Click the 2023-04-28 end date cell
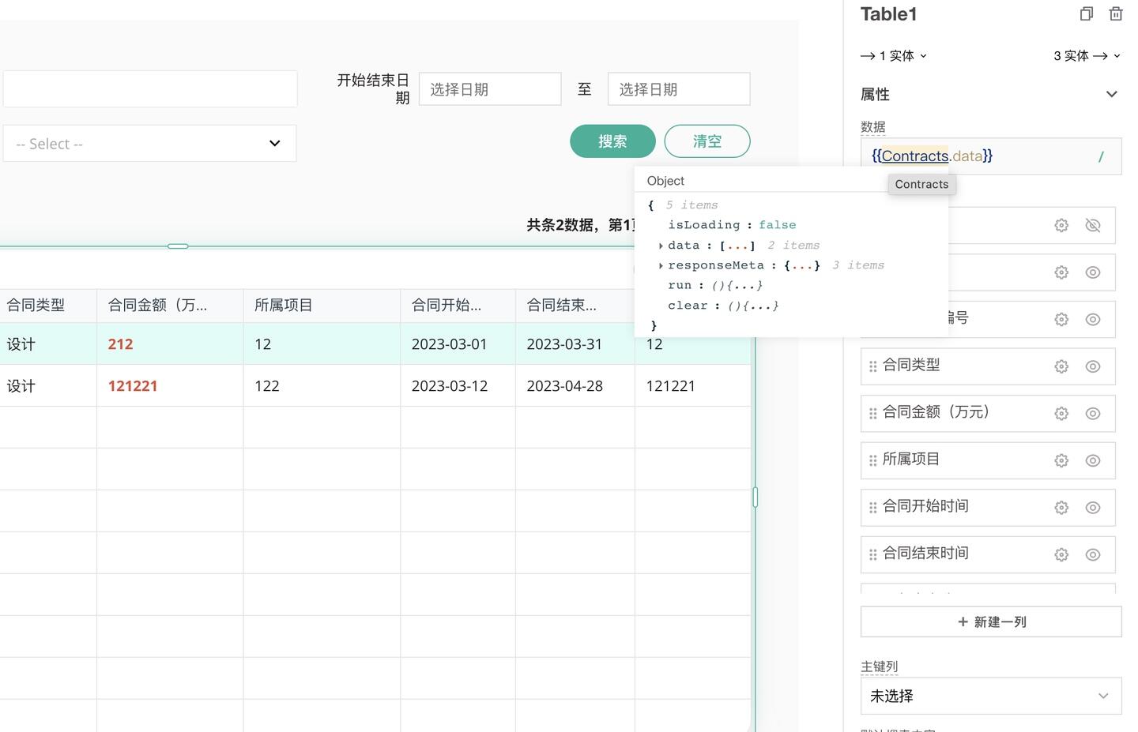Viewport: 1138px width, 732px height. (575, 386)
